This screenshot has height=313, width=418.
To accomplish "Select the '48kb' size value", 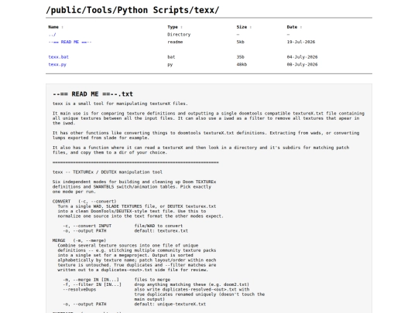I will click(242, 64).
